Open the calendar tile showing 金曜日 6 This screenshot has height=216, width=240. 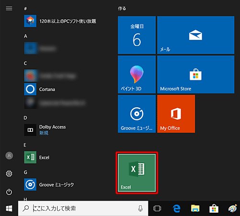[137, 35]
